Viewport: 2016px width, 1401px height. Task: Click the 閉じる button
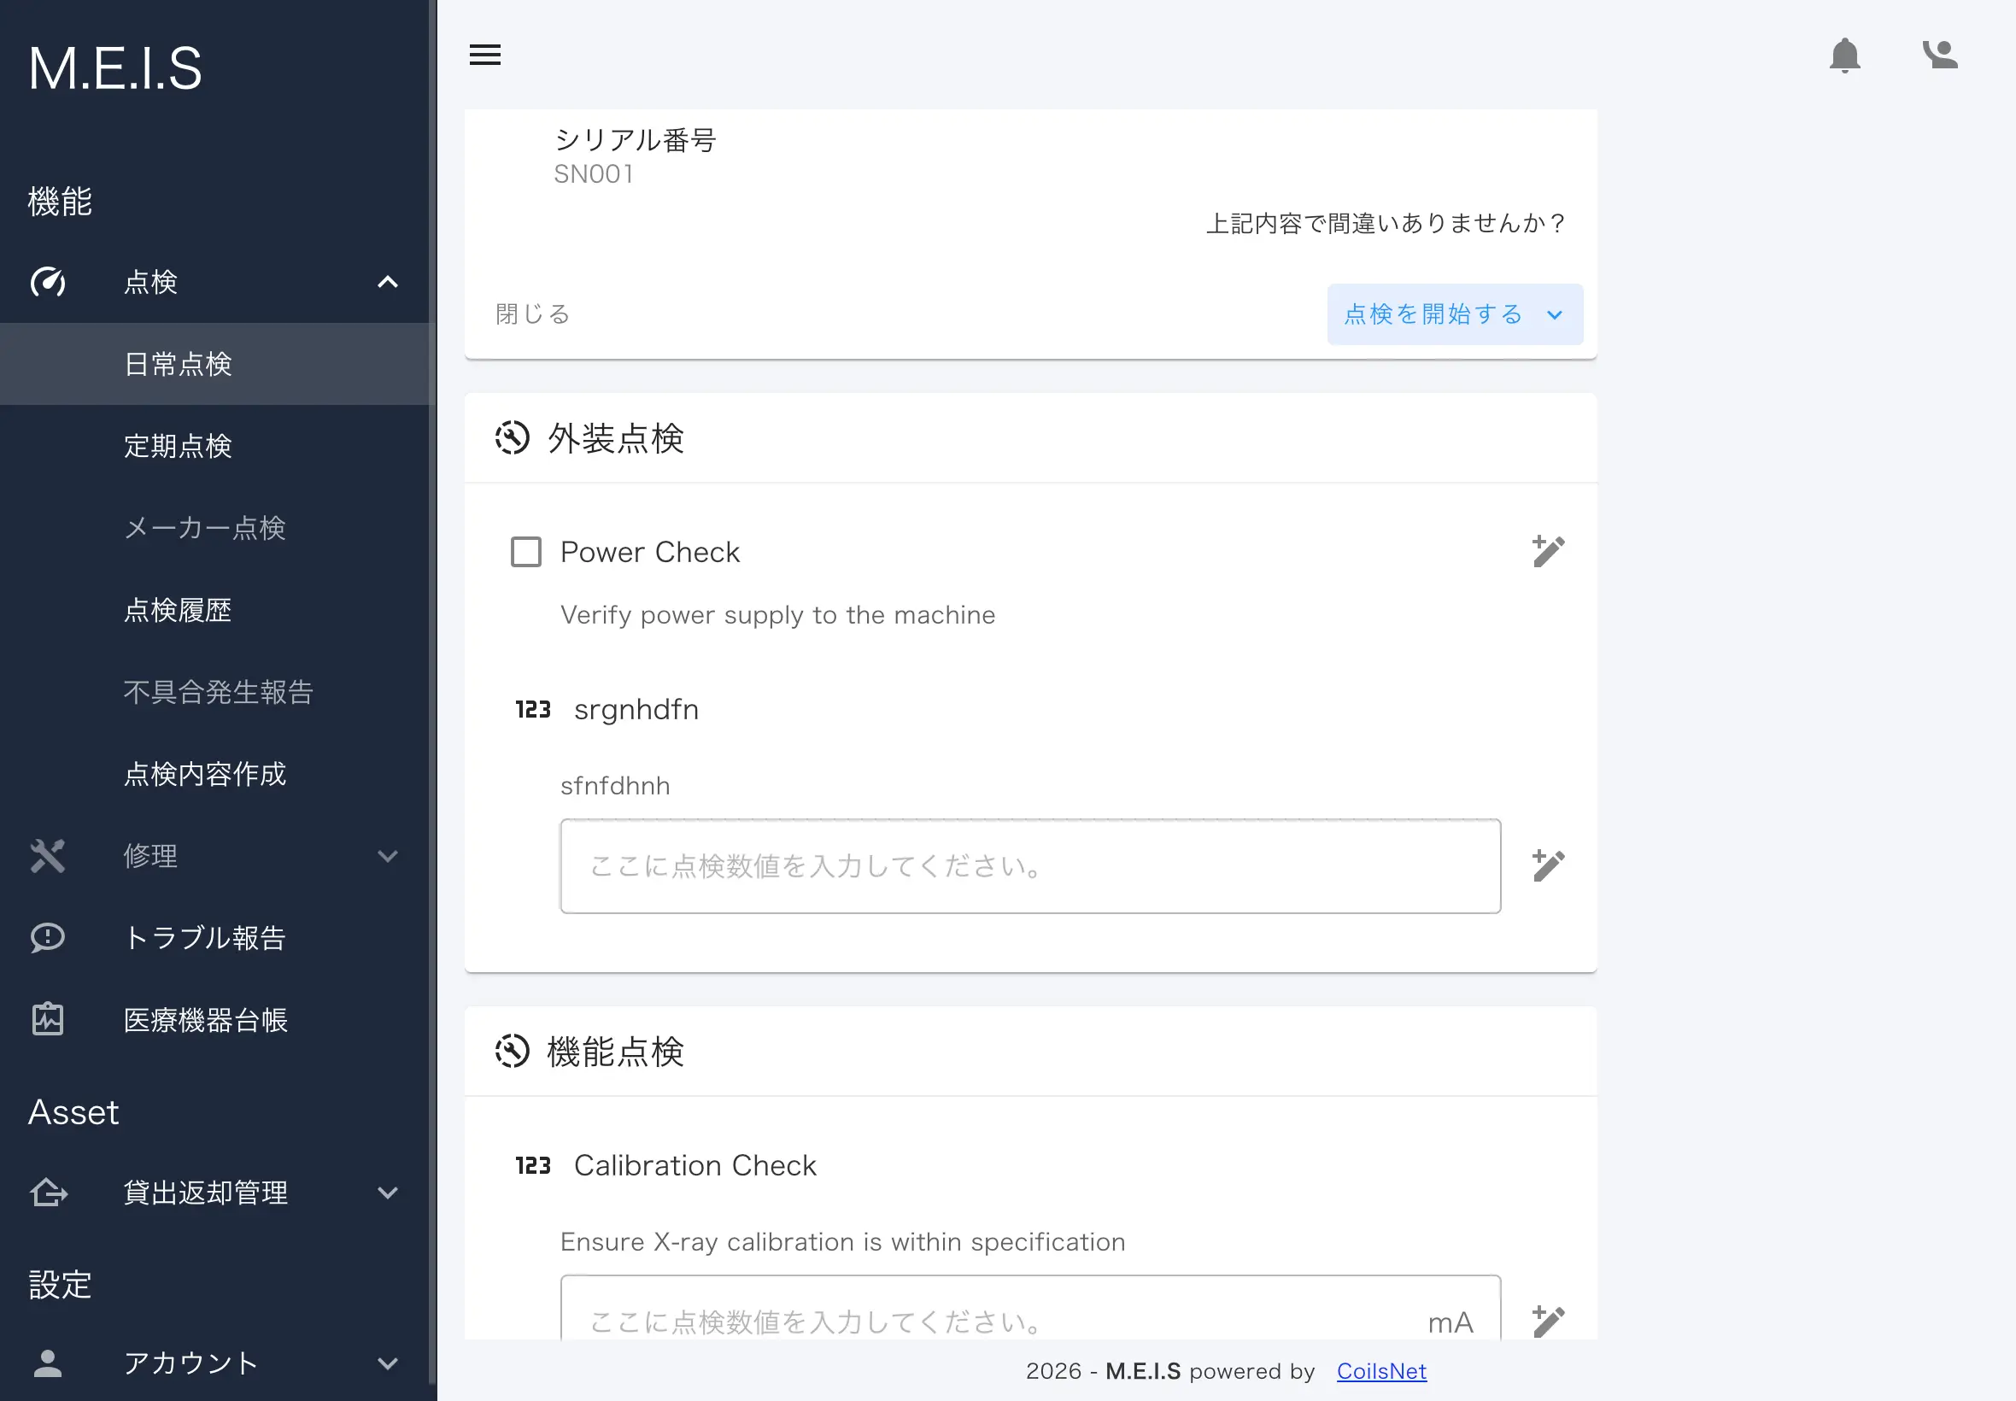pos(533,314)
